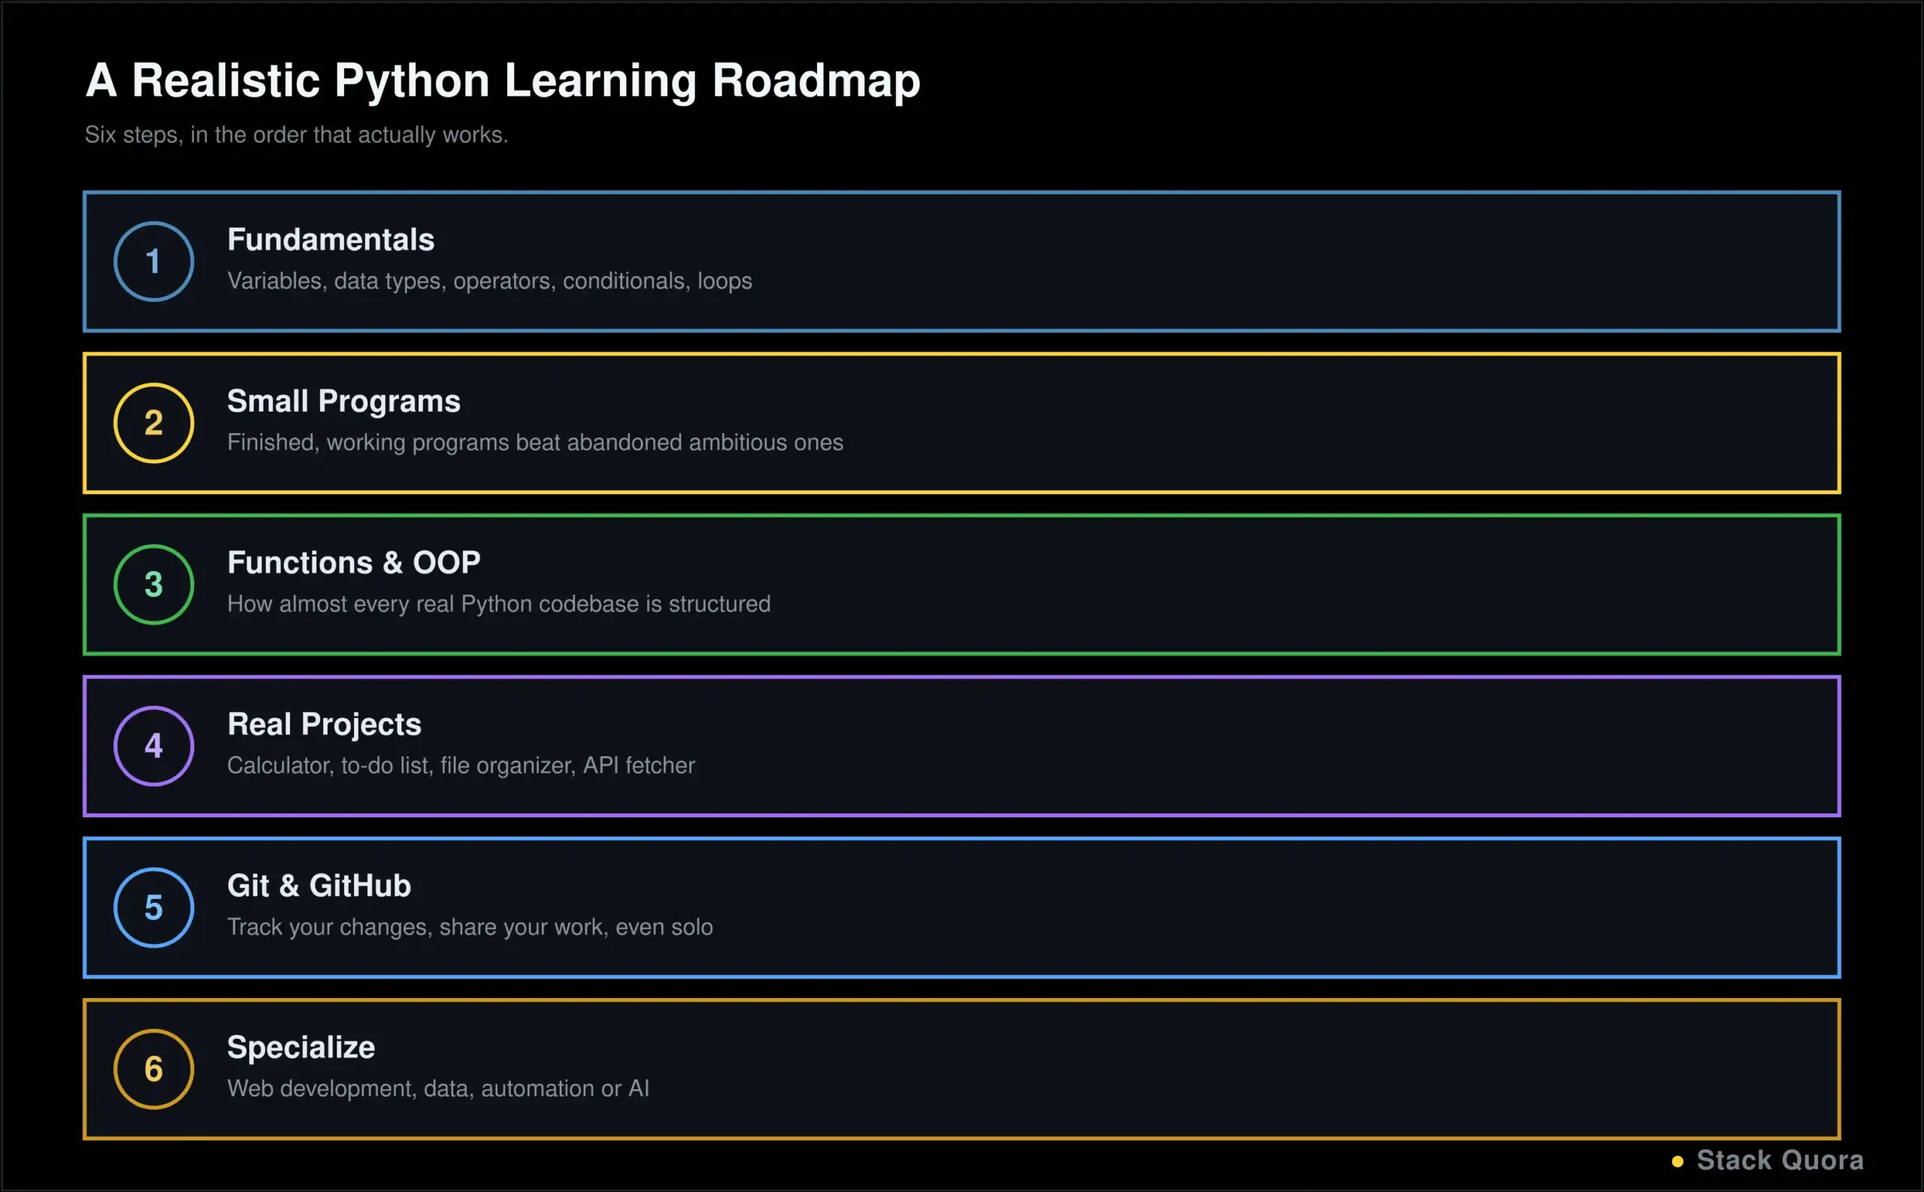
Task: Click the 'Six steps, in the order' subtitle
Action: (297, 134)
